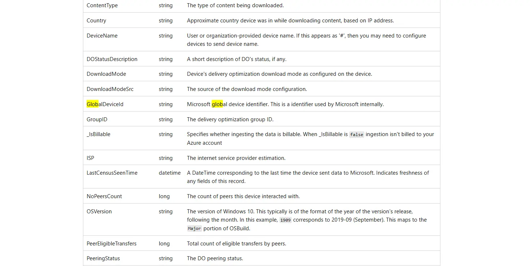Click 'The DO peering status.' description
Image resolution: width=532 pixels, height=266 pixels.
215,258
